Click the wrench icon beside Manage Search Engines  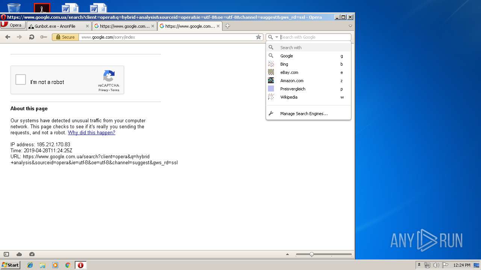pyautogui.click(x=271, y=114)
